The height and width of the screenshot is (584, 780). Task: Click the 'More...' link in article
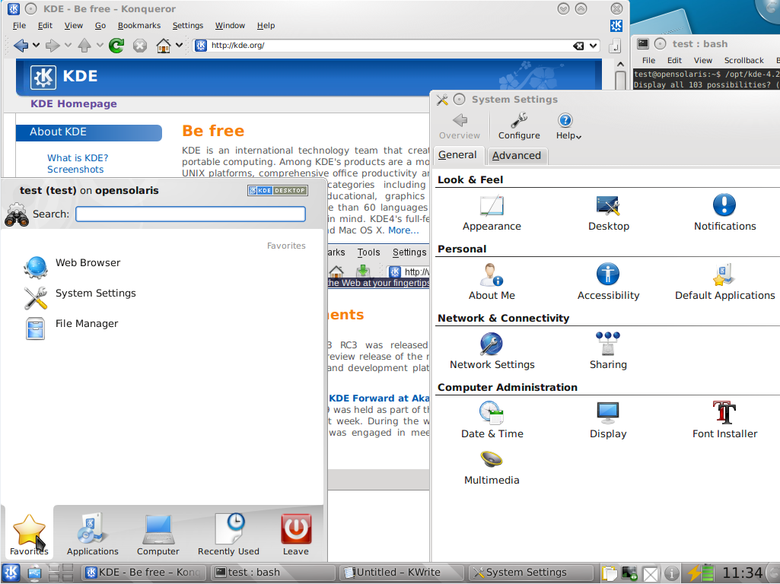click(403, 230)
